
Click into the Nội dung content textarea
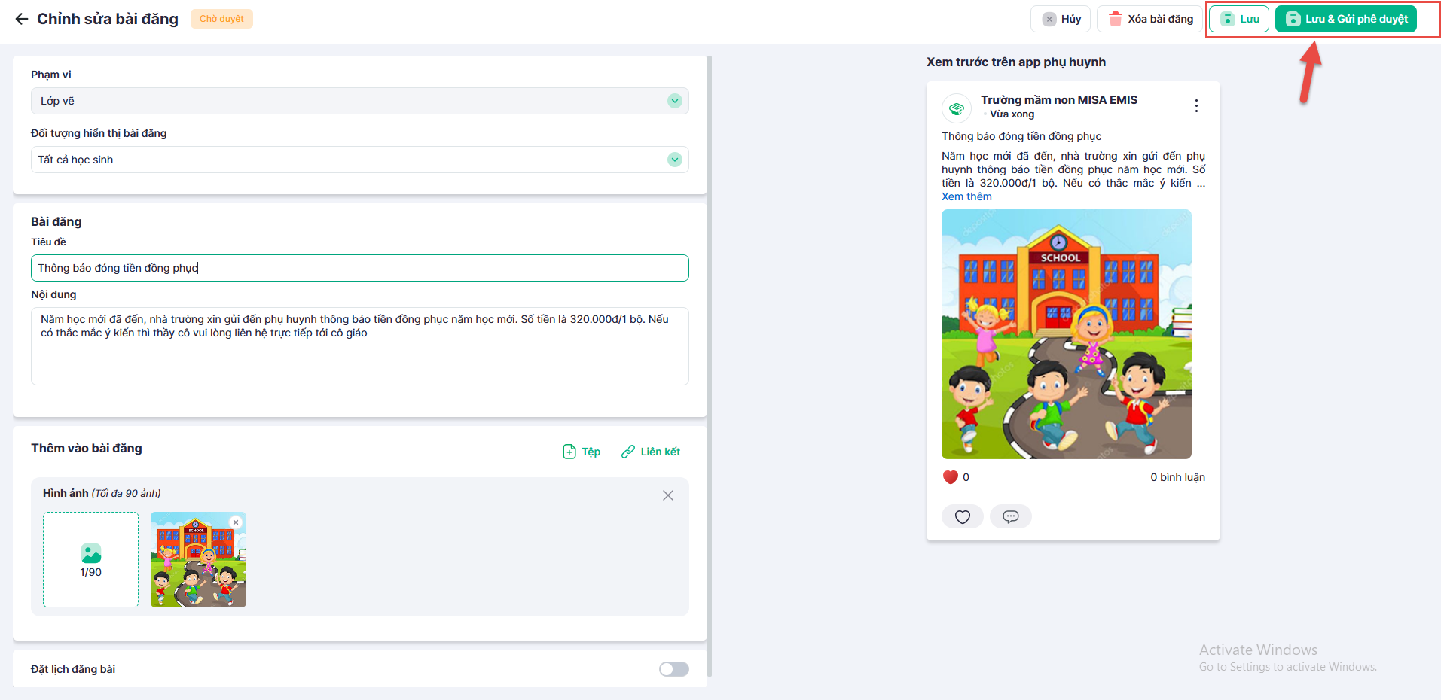pyautogui.click(x=360, y=346)
